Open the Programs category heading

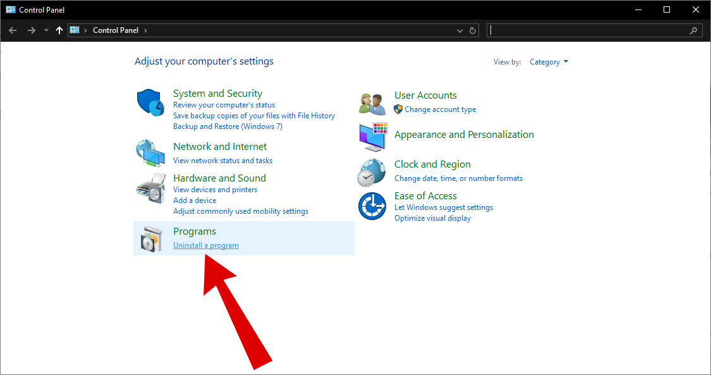coord(195,231)
